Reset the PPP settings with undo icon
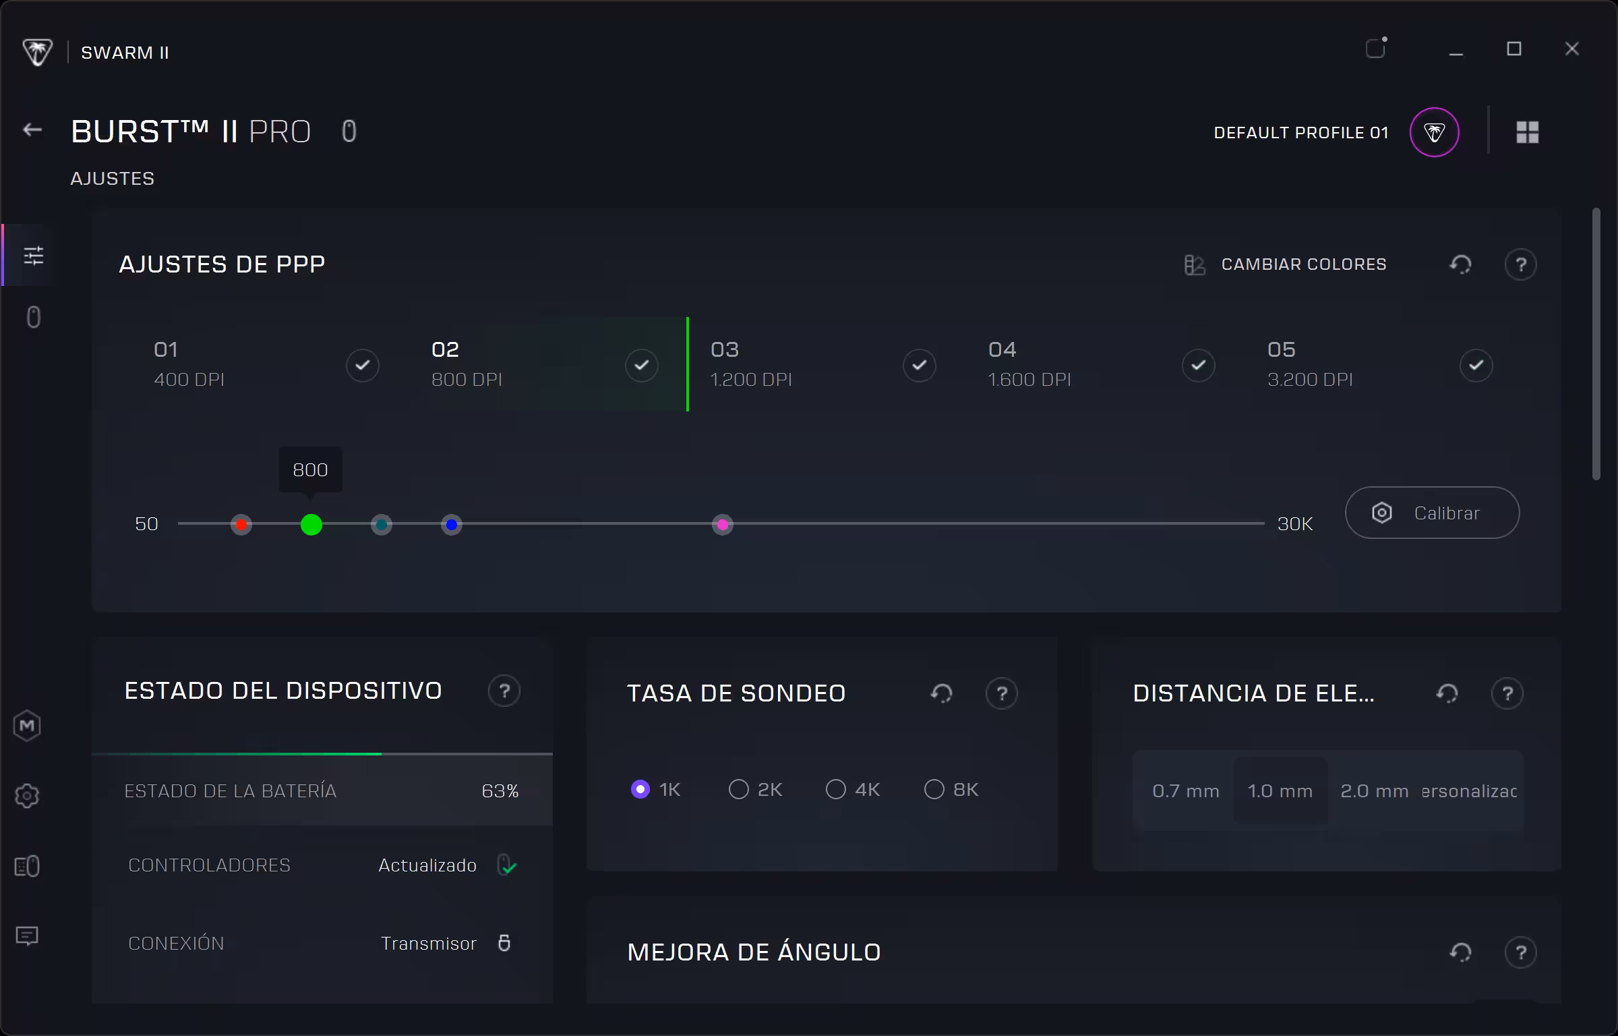The height and width of the screenshot is (1036, 1618). [x=1460, y=264]
